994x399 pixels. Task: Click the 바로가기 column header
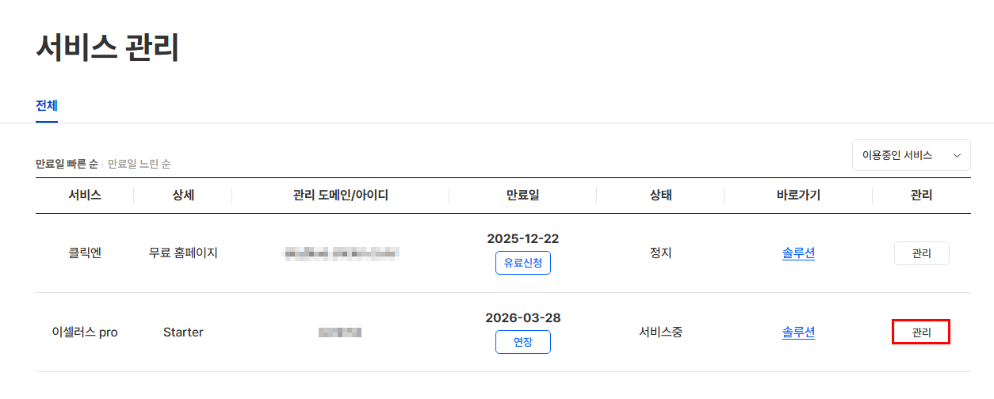point(798,196)
